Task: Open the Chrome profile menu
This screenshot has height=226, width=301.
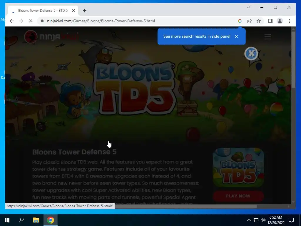Action: point(280,21)
